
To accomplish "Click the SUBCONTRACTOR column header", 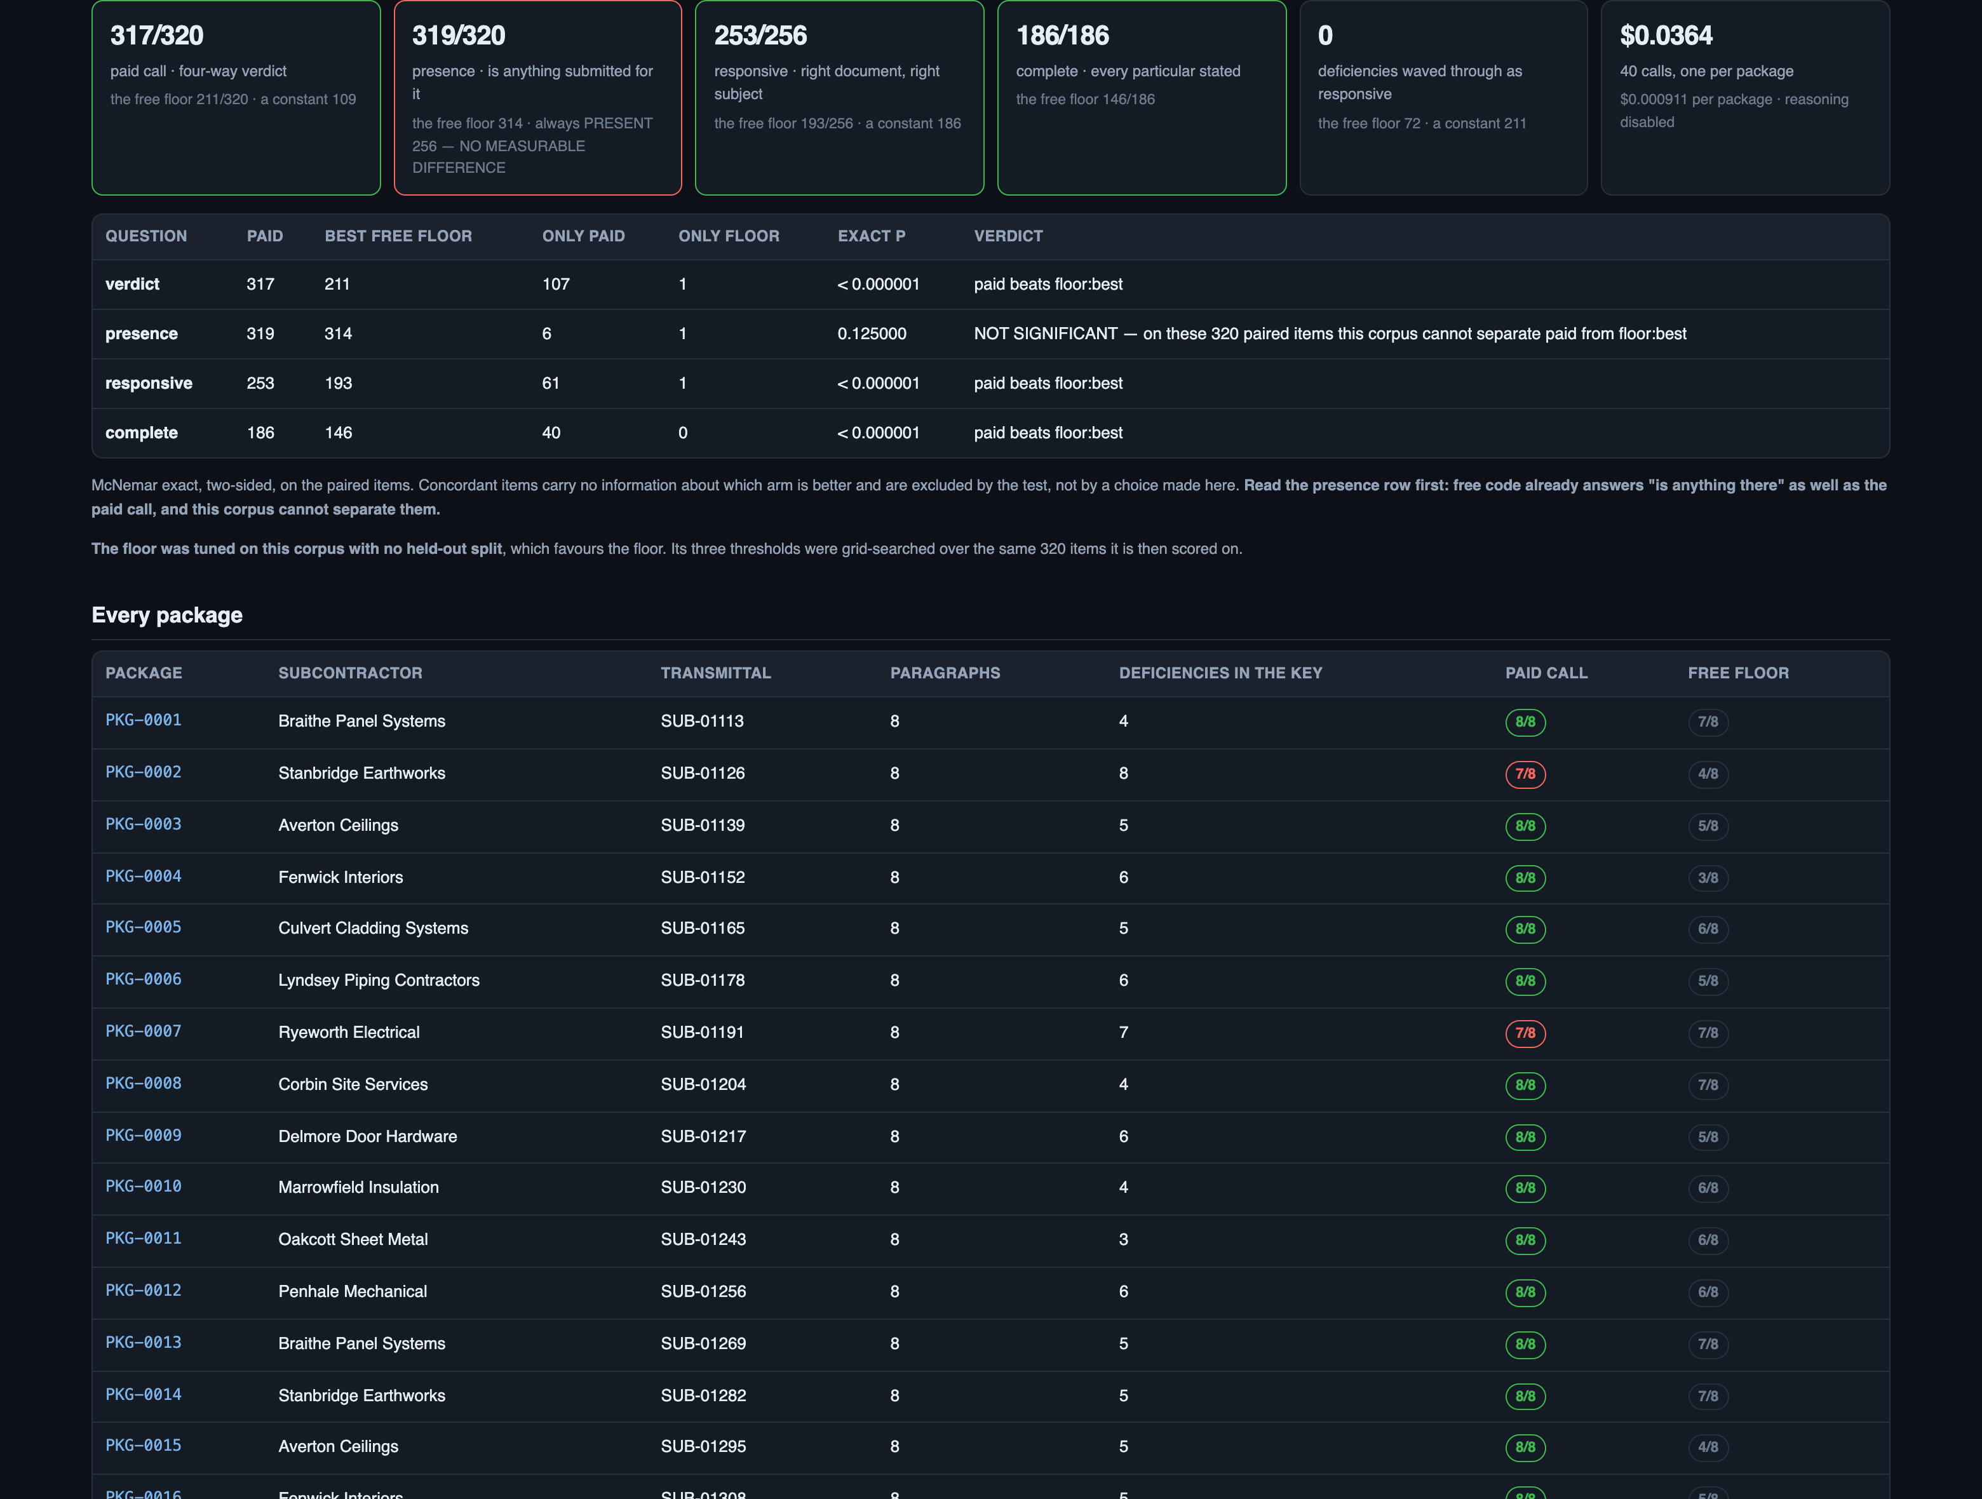I will coord(351,672).
